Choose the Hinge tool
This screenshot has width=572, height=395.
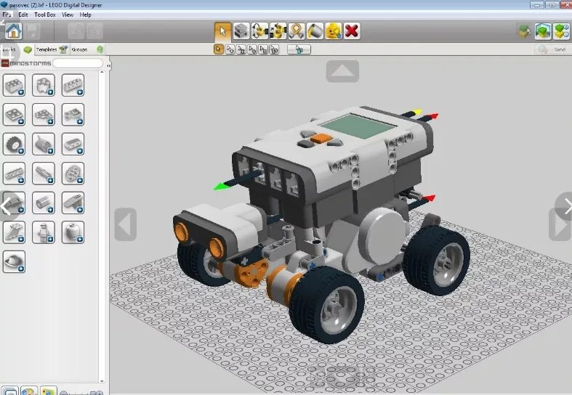tap(259, 31)
